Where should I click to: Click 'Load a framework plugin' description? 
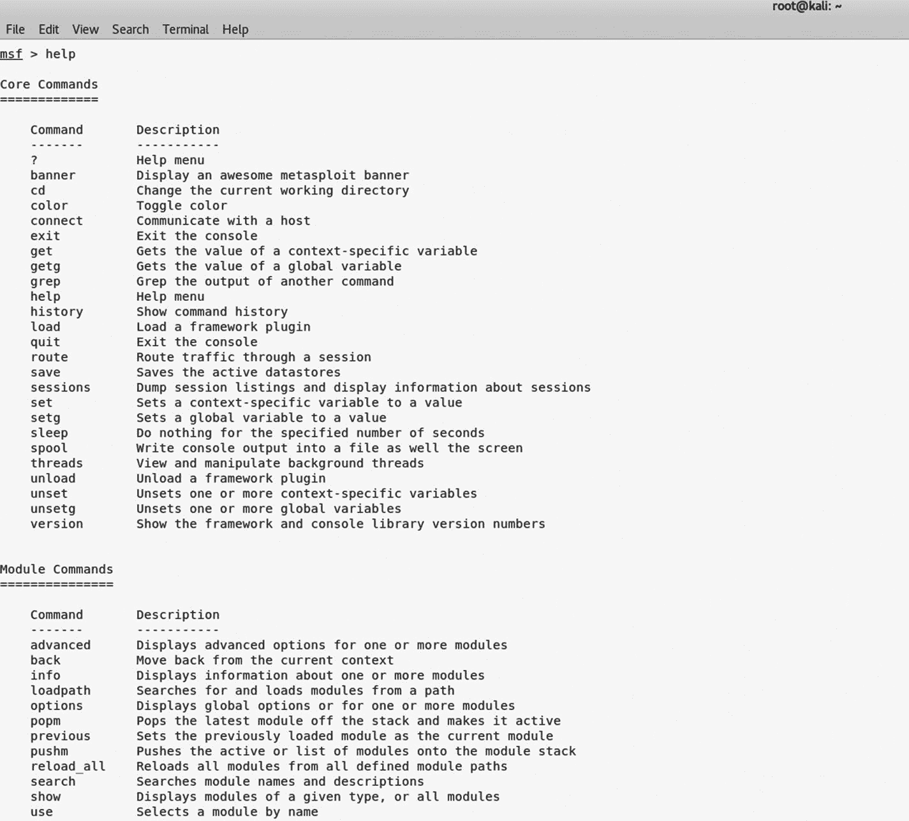pos(223,327)
